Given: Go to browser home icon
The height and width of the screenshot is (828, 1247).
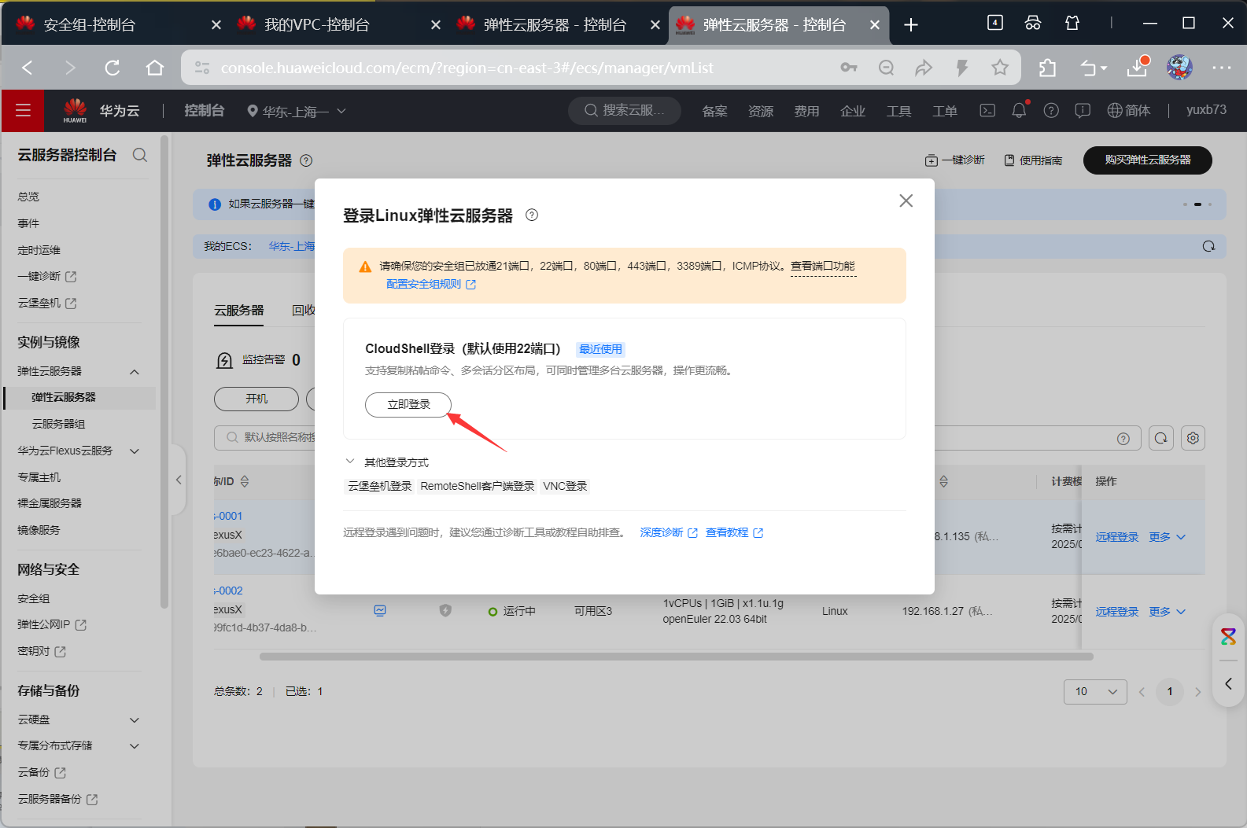Looking at the screenshot, I should (155, 68).
